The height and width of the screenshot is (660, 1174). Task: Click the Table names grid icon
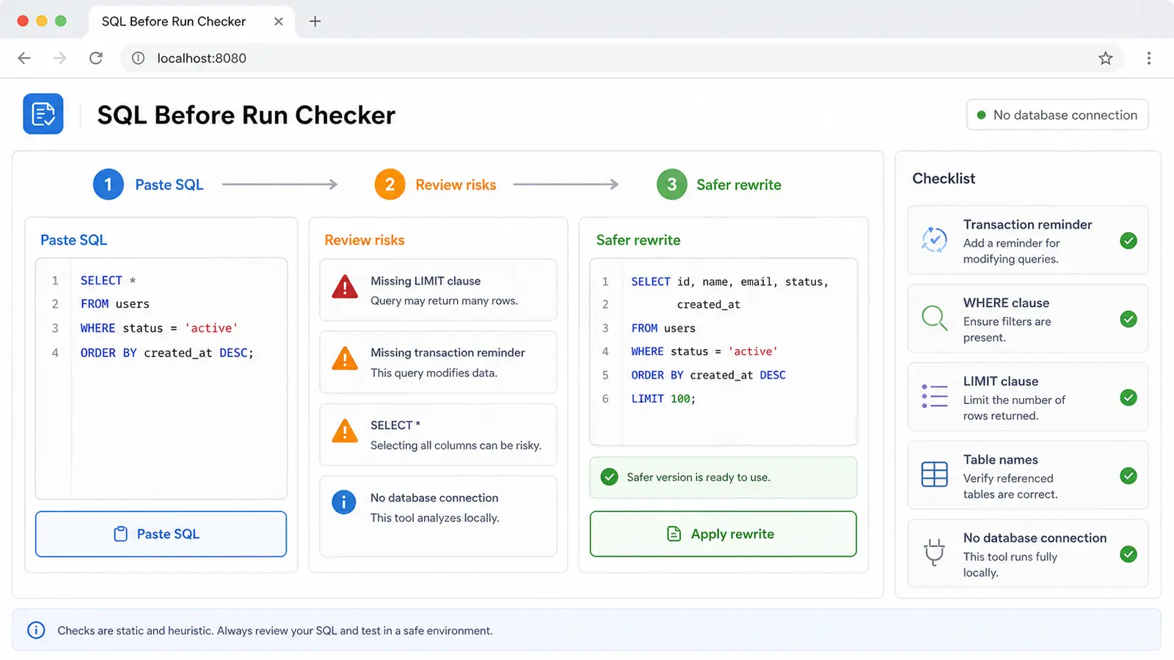[x=934, y=474]
